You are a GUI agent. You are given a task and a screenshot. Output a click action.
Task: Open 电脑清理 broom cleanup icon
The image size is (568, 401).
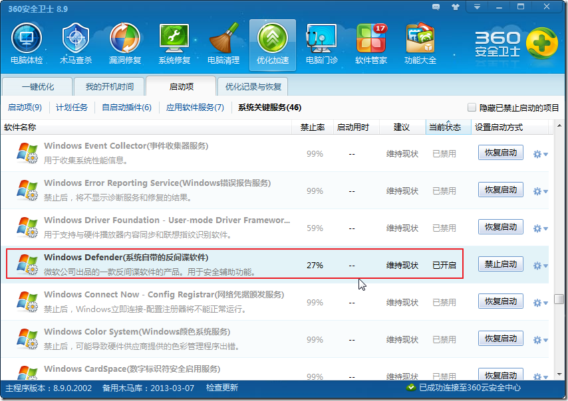[x=223, y=44]
